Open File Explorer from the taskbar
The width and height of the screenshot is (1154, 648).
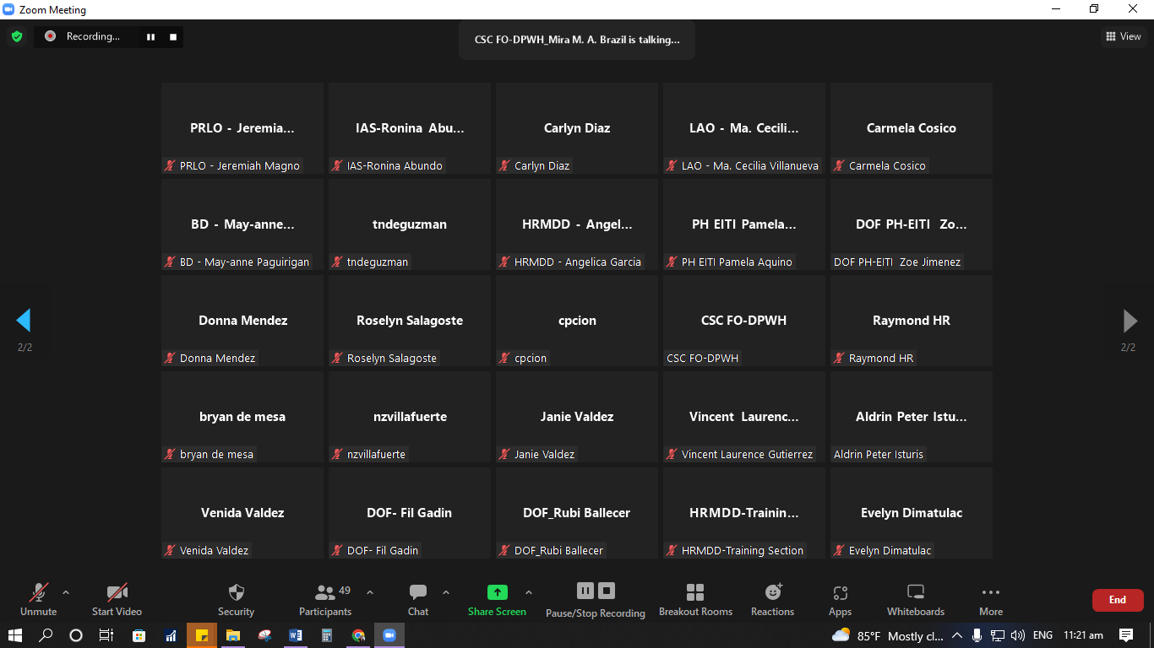pos(233,635)
